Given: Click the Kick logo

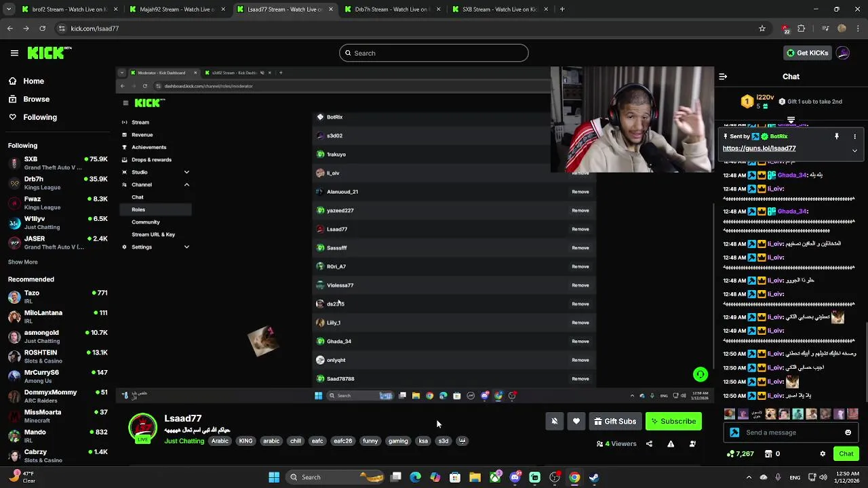Looking at the screenshot, I should [50, 53].
